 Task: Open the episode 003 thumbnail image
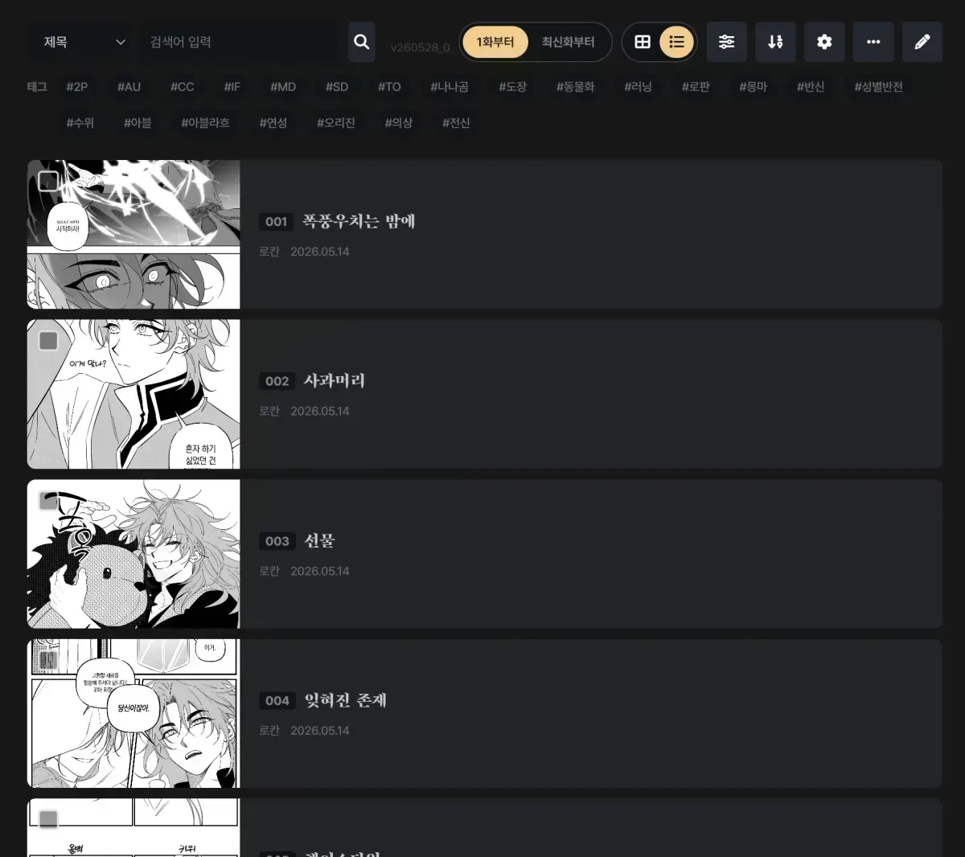(133, 554)
